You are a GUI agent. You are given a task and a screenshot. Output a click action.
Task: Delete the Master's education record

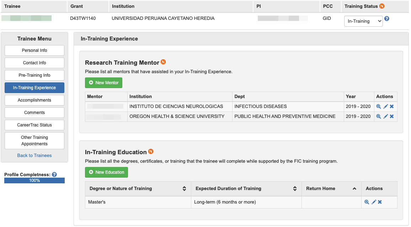coord(380,202)
